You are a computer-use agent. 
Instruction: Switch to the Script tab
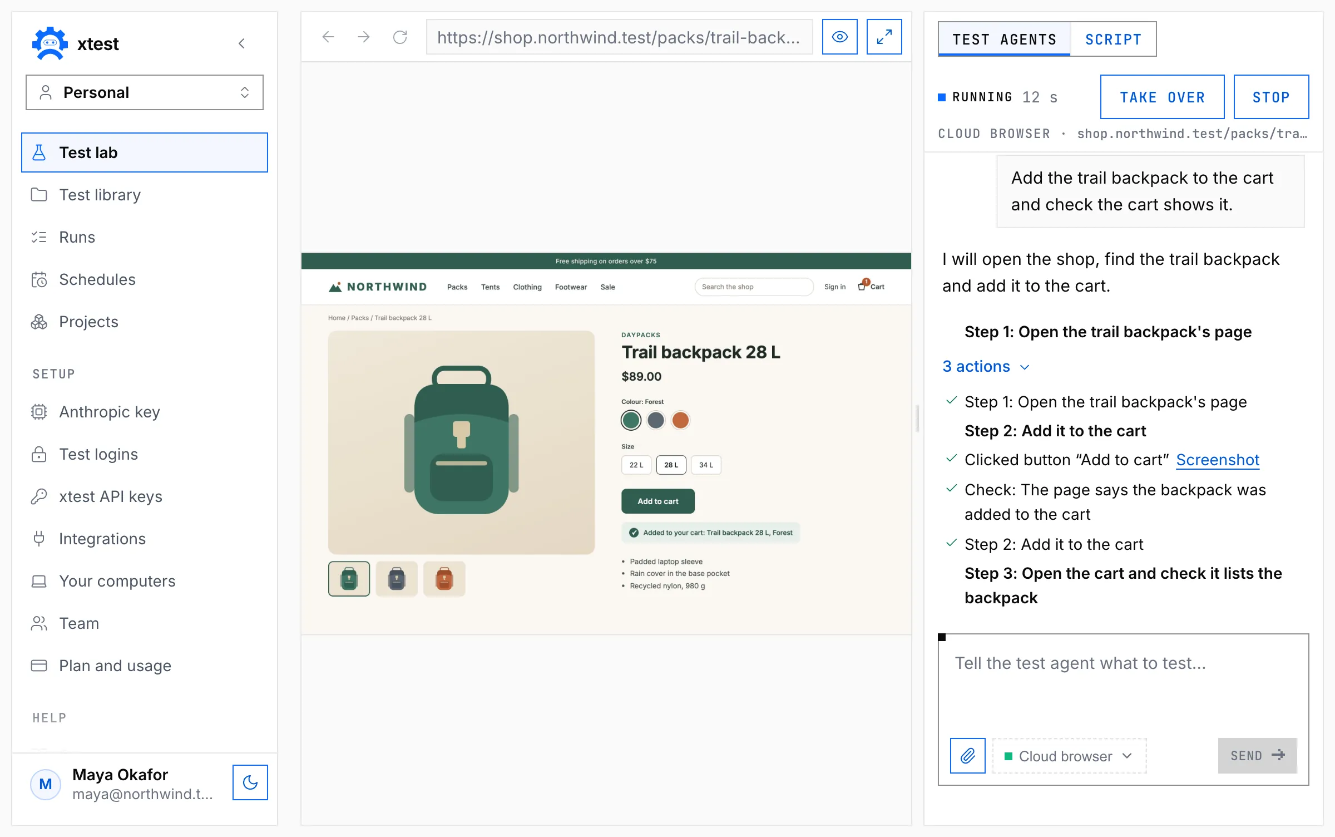(x=1113, y=39)
